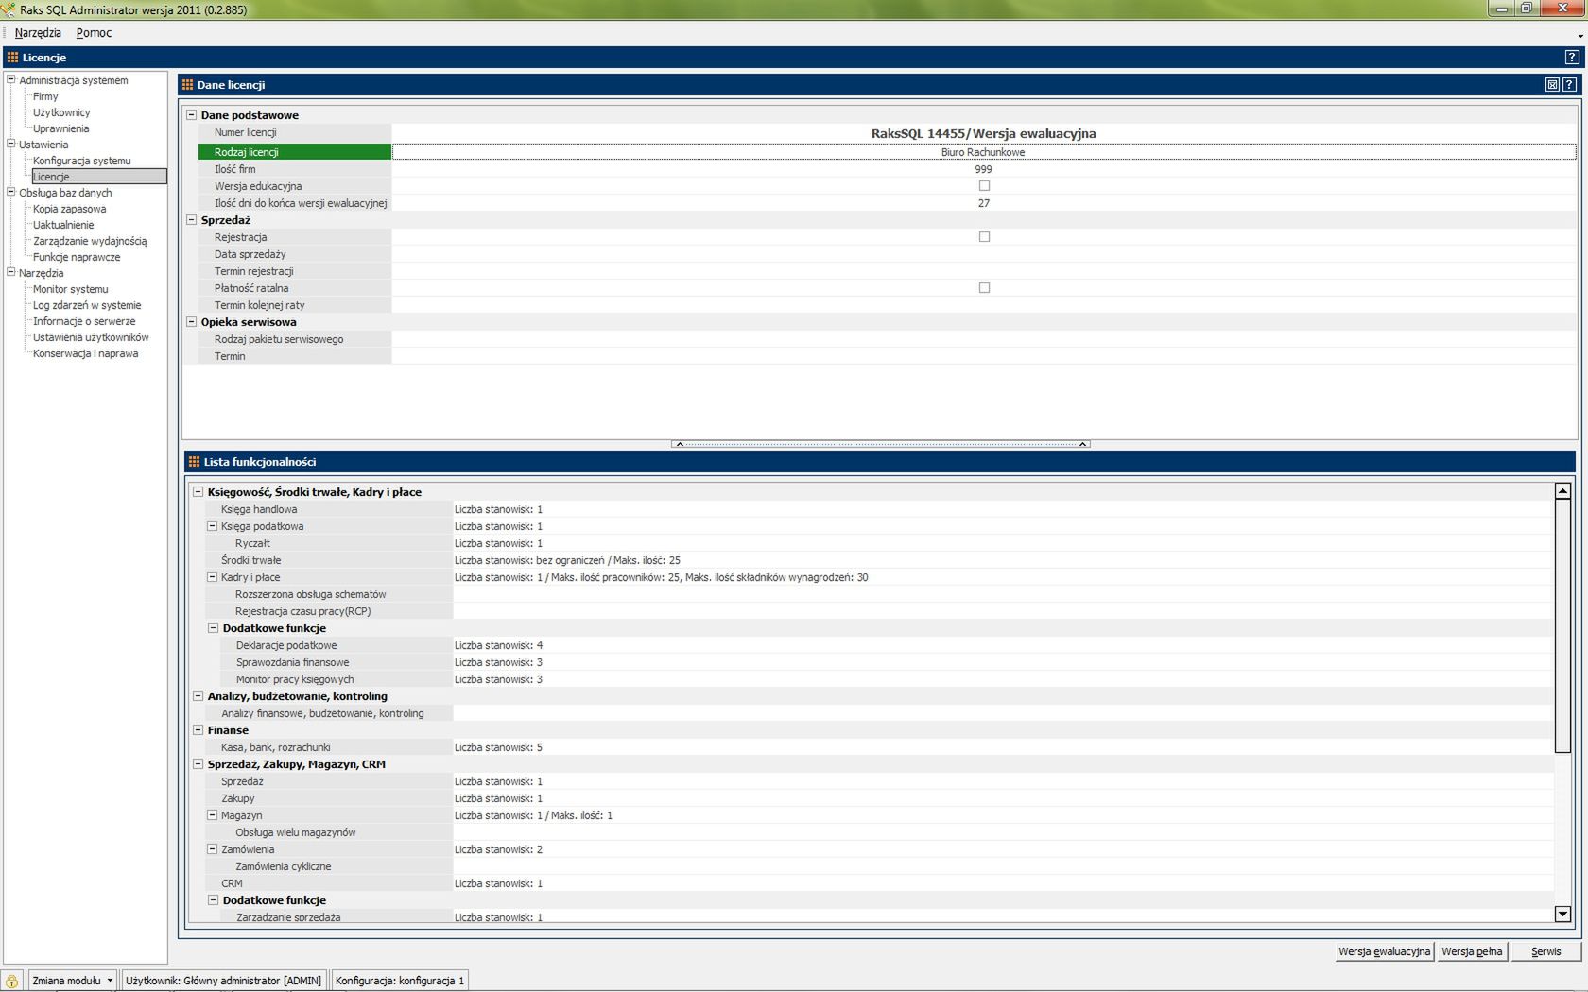This screenshot has width=1588, height=992.
Task: Click the Ilość firm value 999
Action: 983,169
